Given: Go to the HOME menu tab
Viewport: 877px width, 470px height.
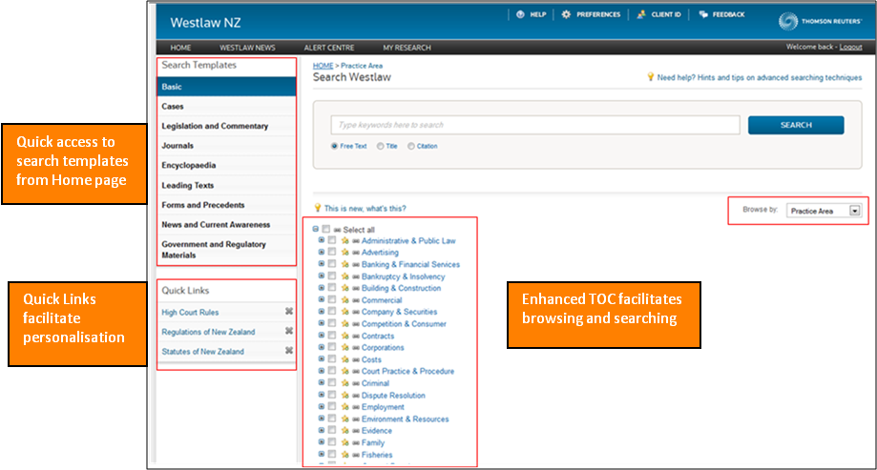Looking at the screenshot, I should [180, 48].
